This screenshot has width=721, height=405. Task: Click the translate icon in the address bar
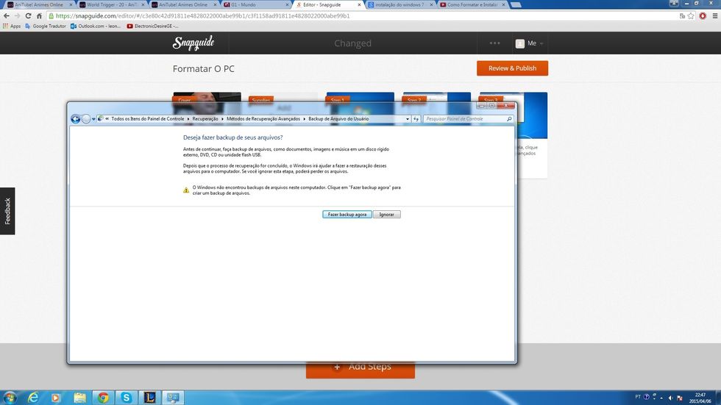click(683, 15)
